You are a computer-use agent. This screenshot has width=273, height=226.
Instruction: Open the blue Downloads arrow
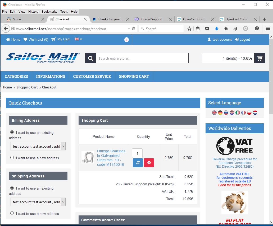(x=217, y=29)
